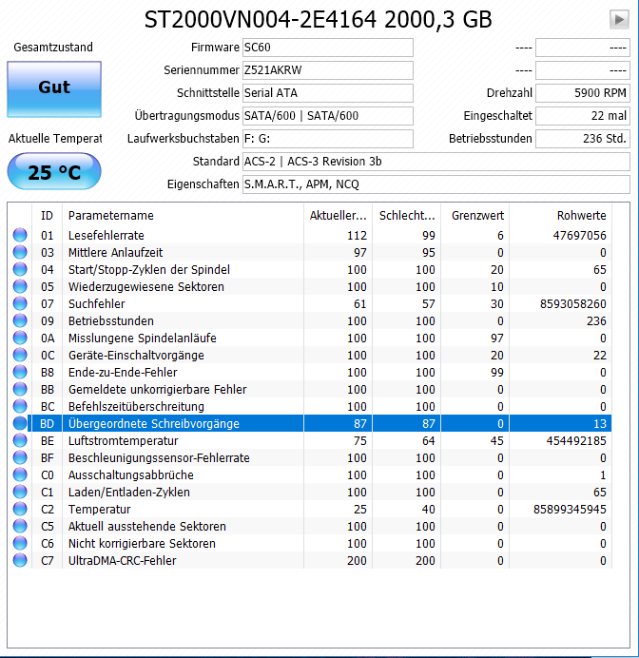639x658 pixels.
Task: Click the 25 °C temperature indicator
Action: coord(54,172)
